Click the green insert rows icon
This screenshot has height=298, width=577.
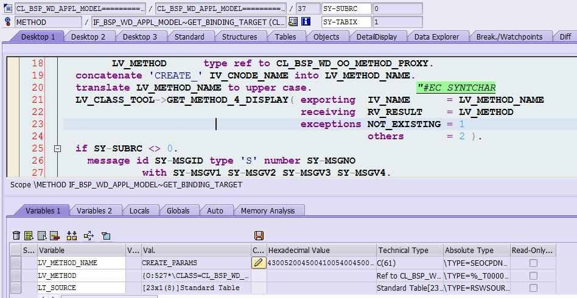click(x=29, y=235)
